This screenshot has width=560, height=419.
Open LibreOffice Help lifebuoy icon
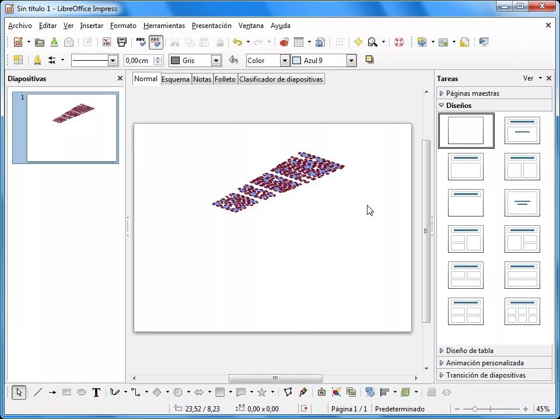click(x=399, y=42)
